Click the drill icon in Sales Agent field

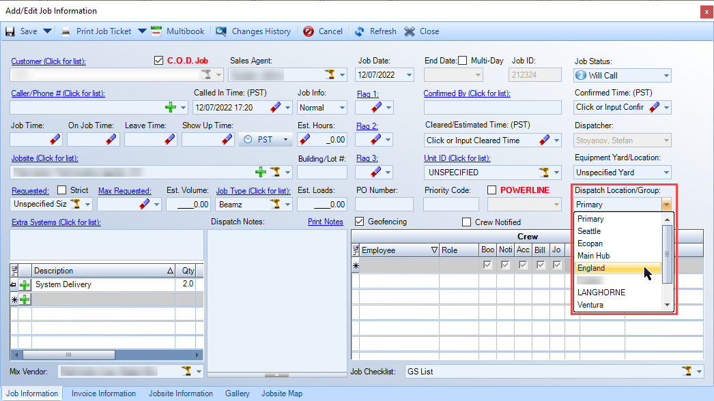(x=330, y=74)
